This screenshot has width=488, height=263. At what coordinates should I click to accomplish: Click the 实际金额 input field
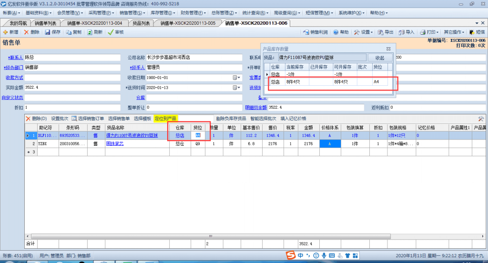click(72, 88)
